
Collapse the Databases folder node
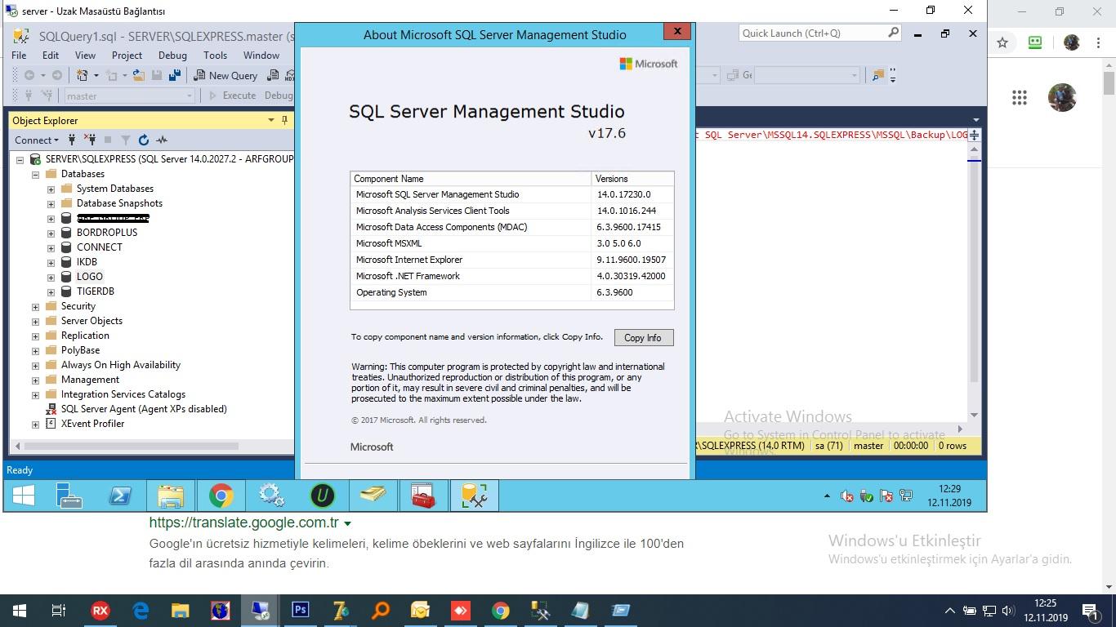[x=35, y=174]
